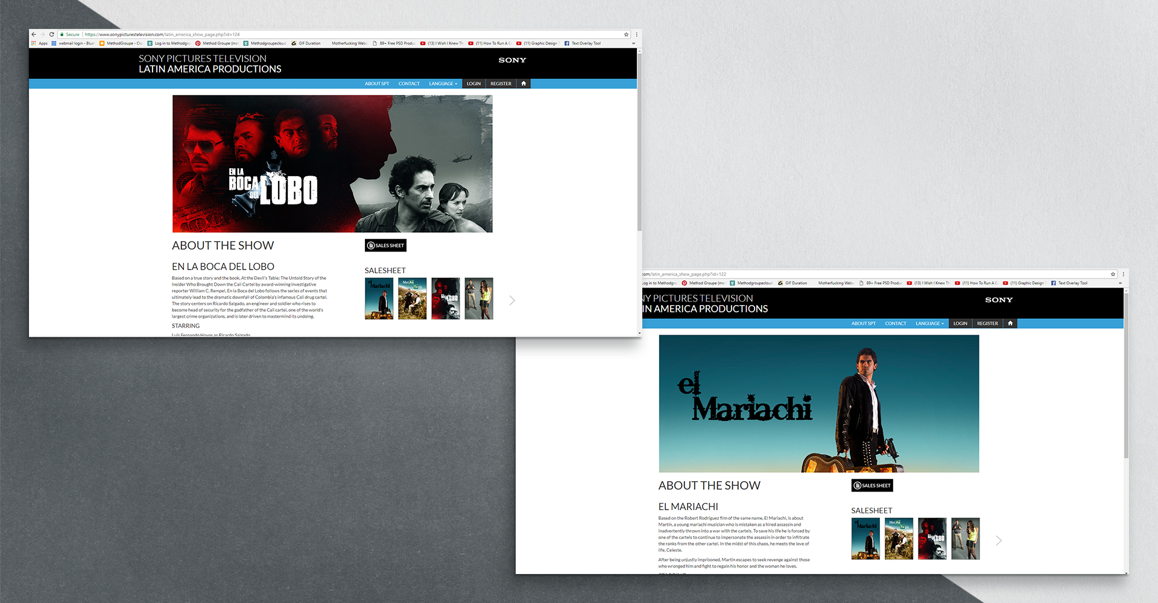
Task: Open MethodGroupe bookmark in left window
Action: pos(121,43)
